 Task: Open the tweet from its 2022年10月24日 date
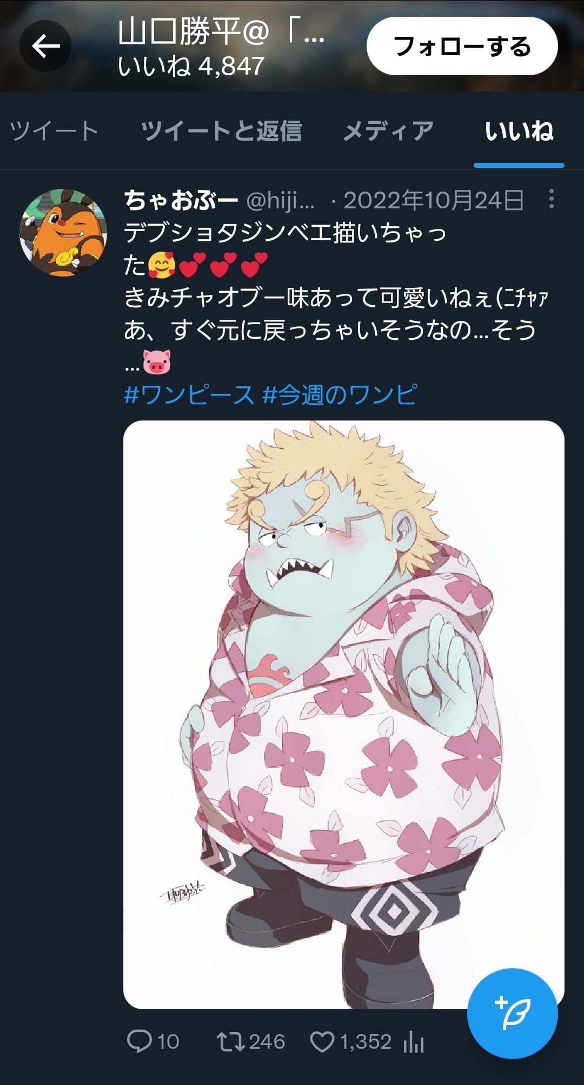pos(433,201)
